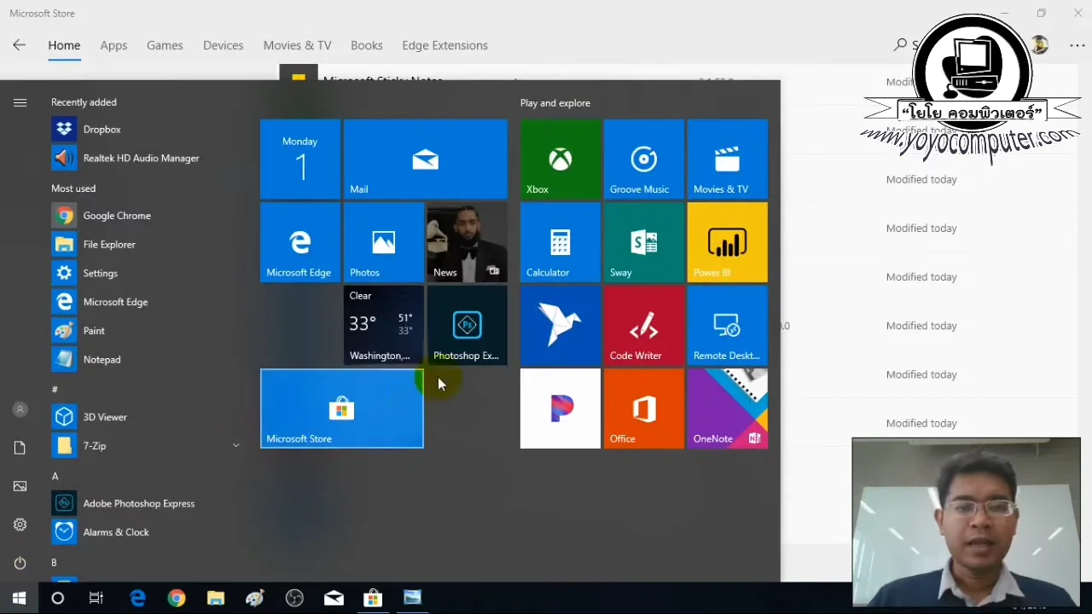The image size is (1092, 614).
Task: Open Groove Music from the tiles
Action: [643, 159]
